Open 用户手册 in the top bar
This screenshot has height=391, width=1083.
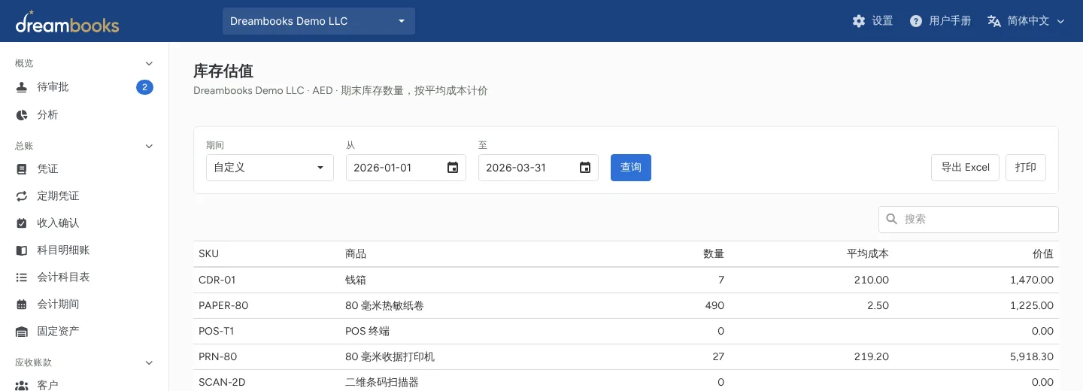pos(940,21)
